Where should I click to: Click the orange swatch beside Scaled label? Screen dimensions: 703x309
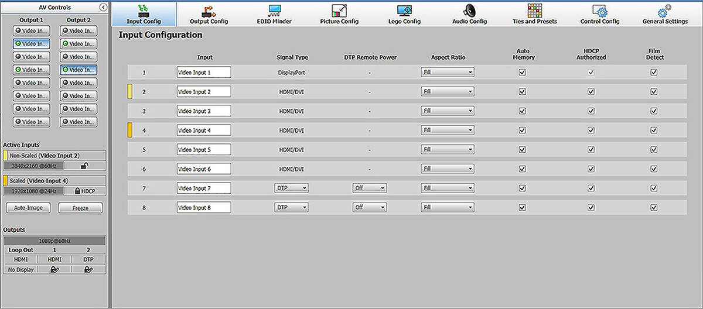pos(5,180)
